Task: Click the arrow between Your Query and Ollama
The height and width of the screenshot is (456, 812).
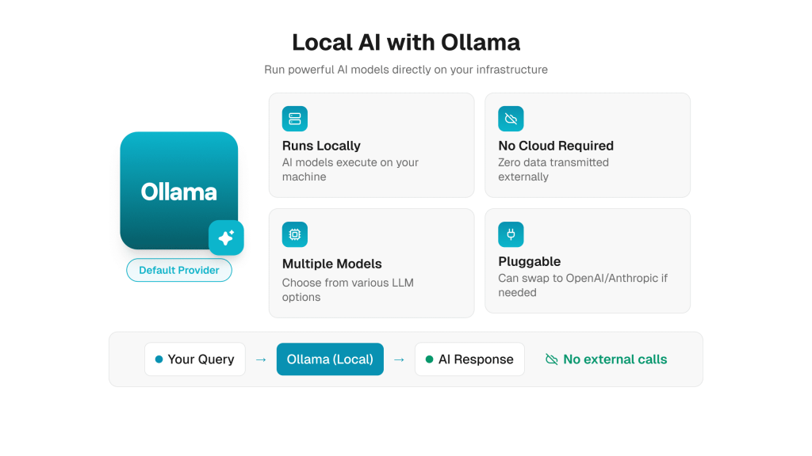Action: click(x=261, y=359)
